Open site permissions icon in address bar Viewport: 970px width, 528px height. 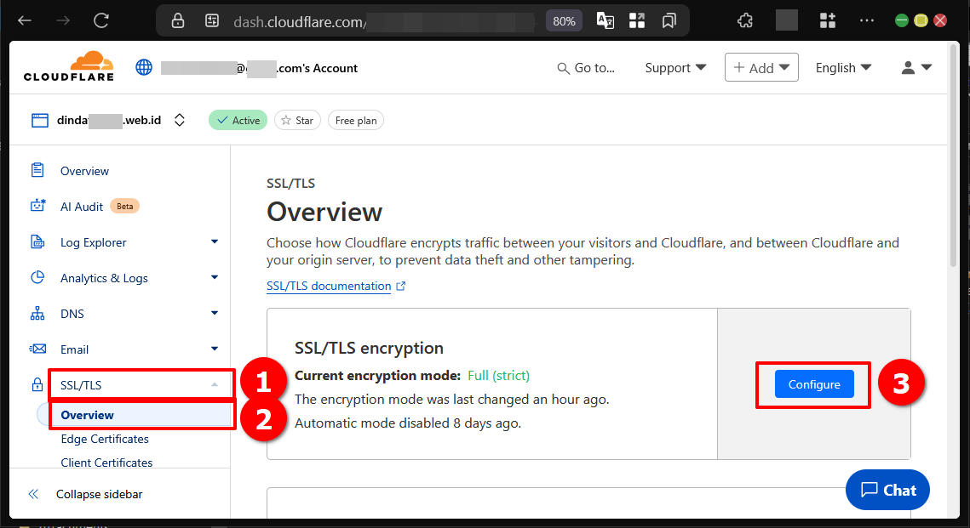pos(212,21)
